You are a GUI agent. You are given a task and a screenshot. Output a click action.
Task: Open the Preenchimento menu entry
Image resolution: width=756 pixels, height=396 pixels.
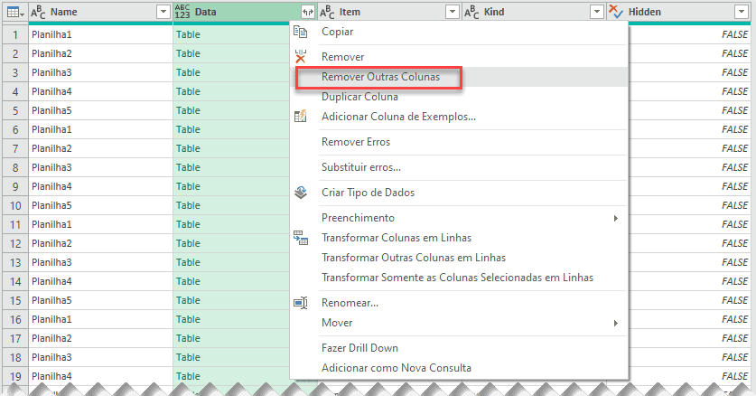pyautogui.click(x=459, y=218)
